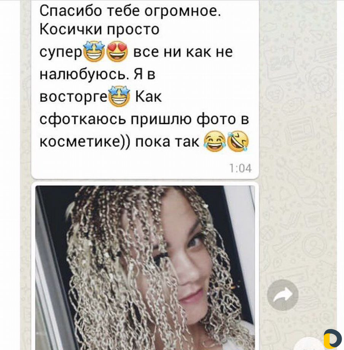Click the rolling-on-floor laughing emoji
Screen dimensions: 344x350
(238, 141)
